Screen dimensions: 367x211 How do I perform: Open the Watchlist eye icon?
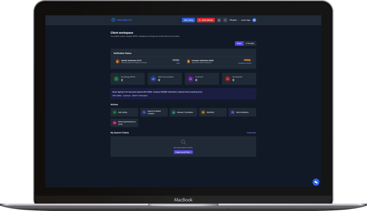(203, 112)
